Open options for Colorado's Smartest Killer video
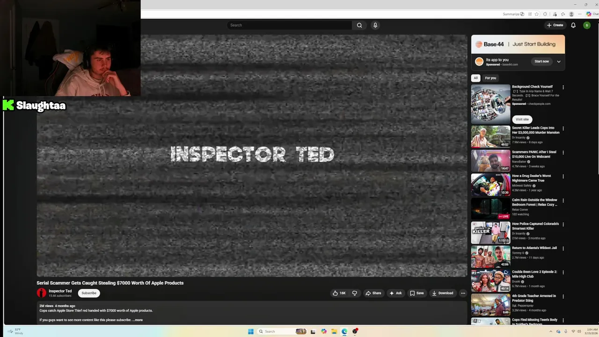The image size is (599, 337). [x=563, y=224]
